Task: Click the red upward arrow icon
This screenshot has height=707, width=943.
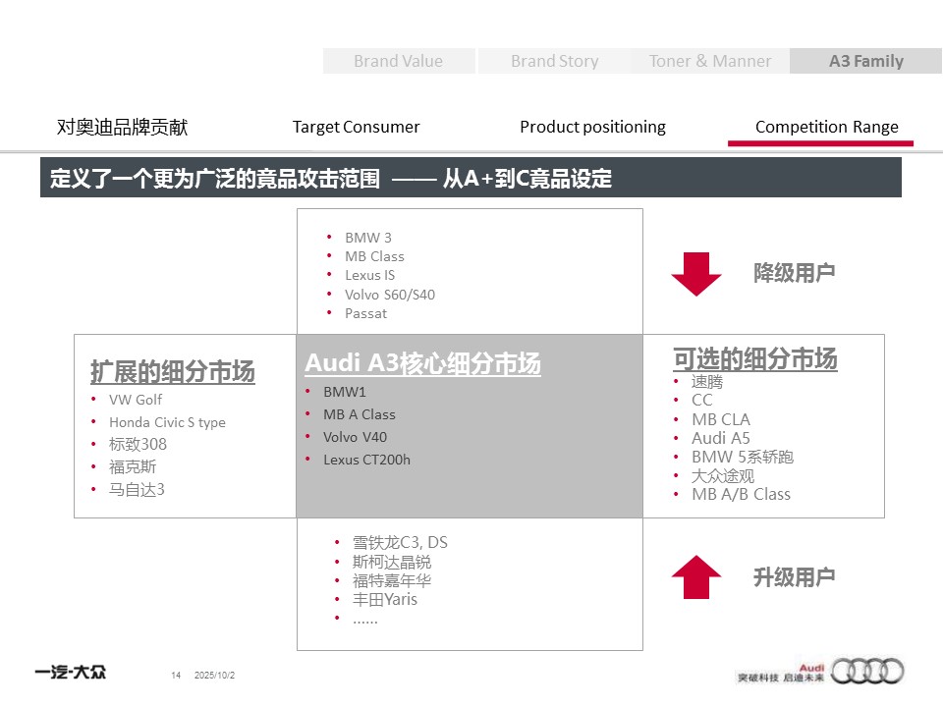Action: [696, 576]
